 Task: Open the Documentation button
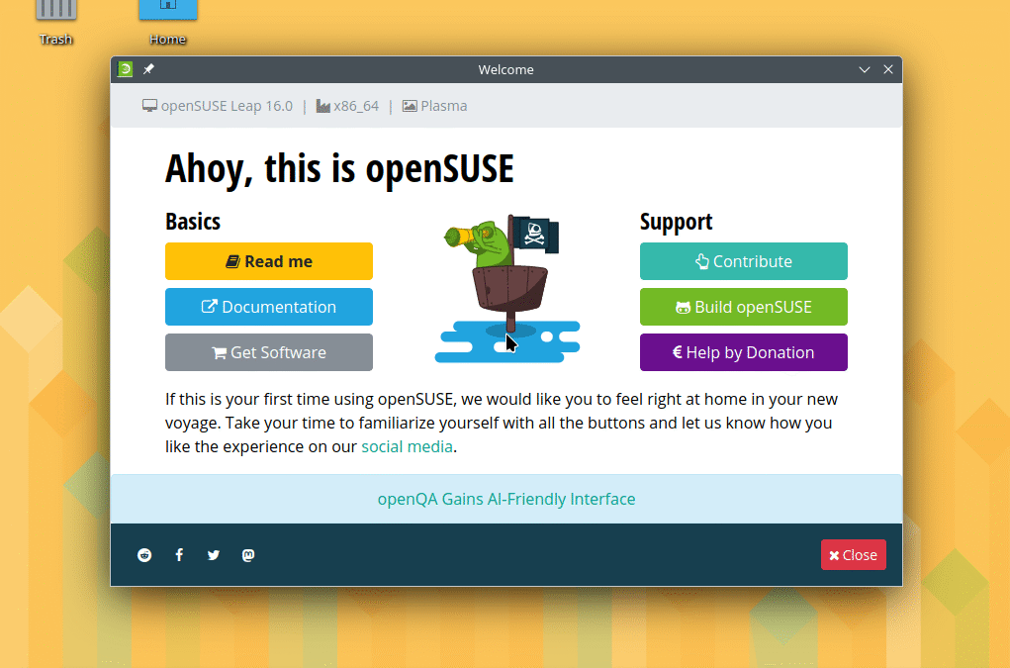tap(269, 307)
